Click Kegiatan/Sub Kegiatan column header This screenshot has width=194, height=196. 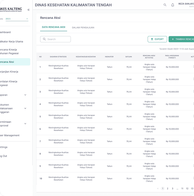tap(86, 57)
